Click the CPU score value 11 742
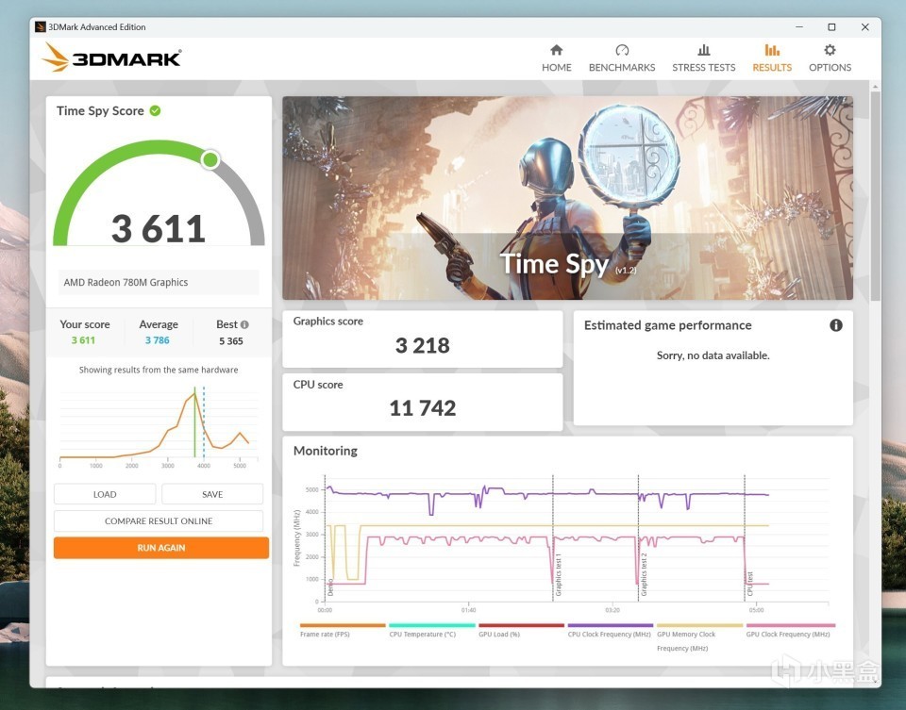 (x=423, y=408)
